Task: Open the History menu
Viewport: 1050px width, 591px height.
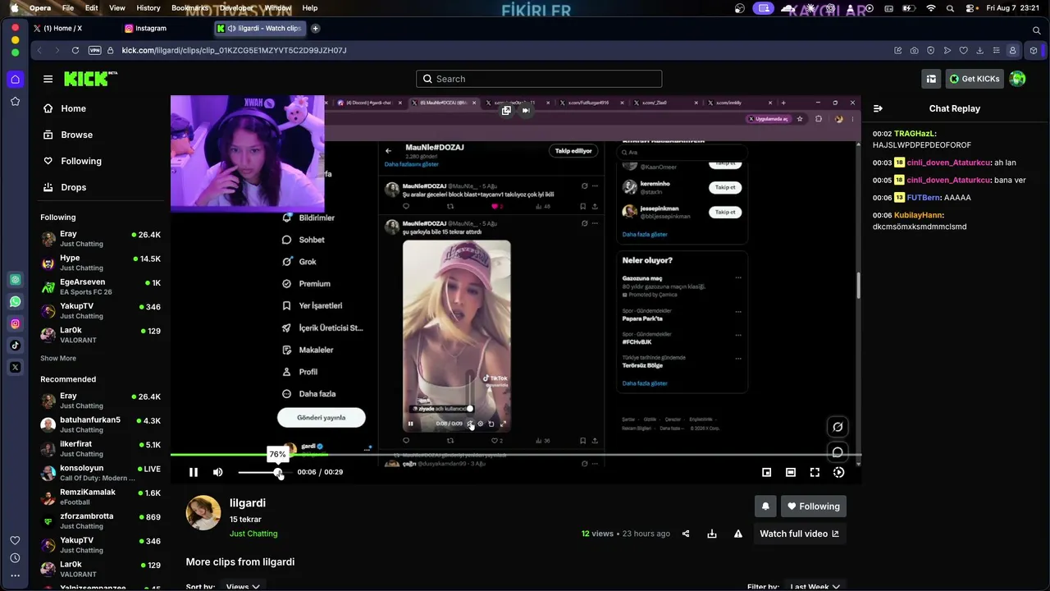Action: (x=148, y=8)
